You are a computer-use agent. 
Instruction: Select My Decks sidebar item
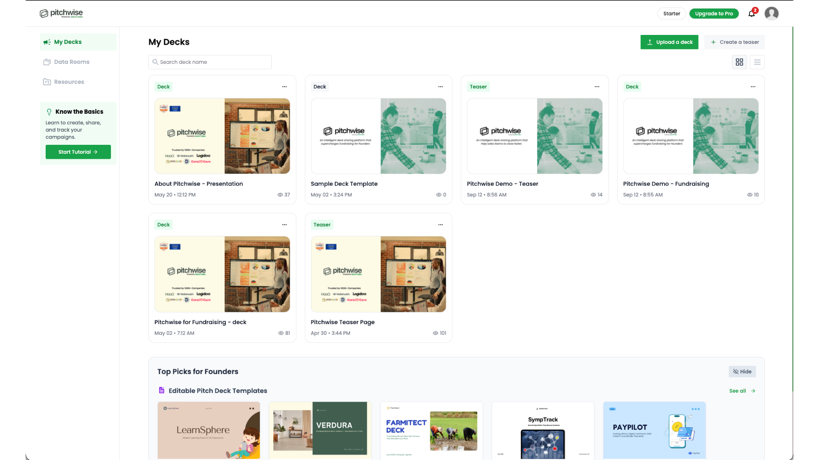click(68, 42)
